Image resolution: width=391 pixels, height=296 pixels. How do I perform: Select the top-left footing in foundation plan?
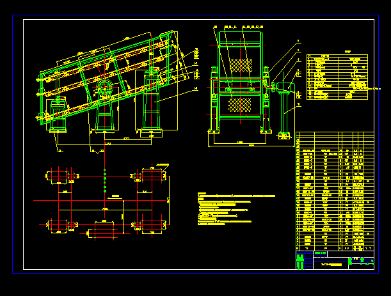tap(59, 176)
